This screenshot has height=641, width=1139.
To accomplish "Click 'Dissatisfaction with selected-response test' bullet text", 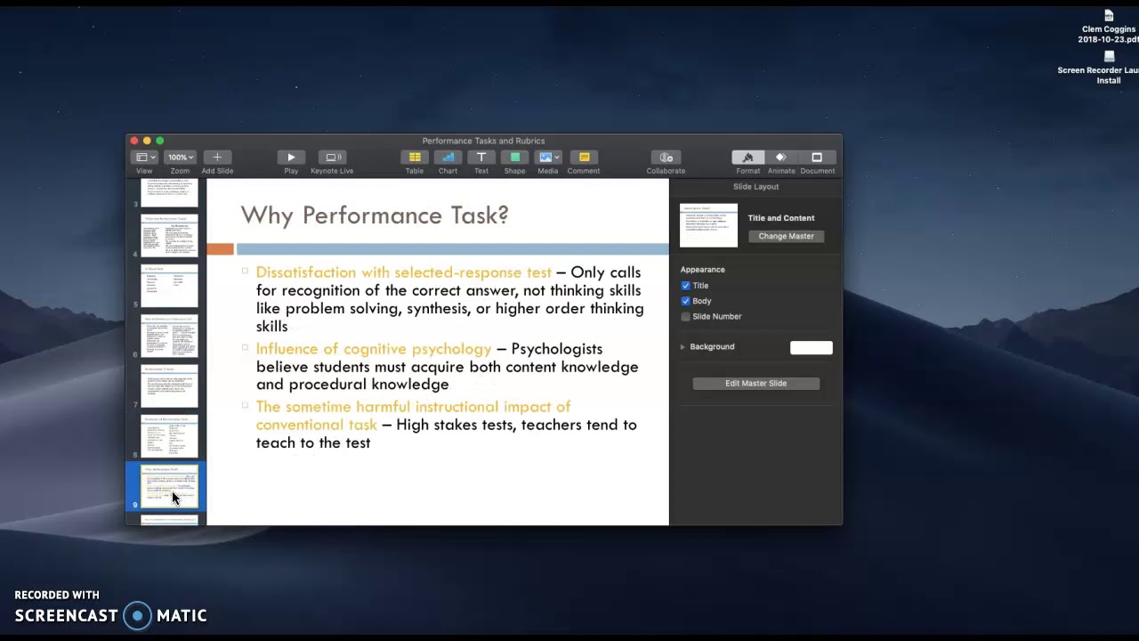I will [403, 272].
